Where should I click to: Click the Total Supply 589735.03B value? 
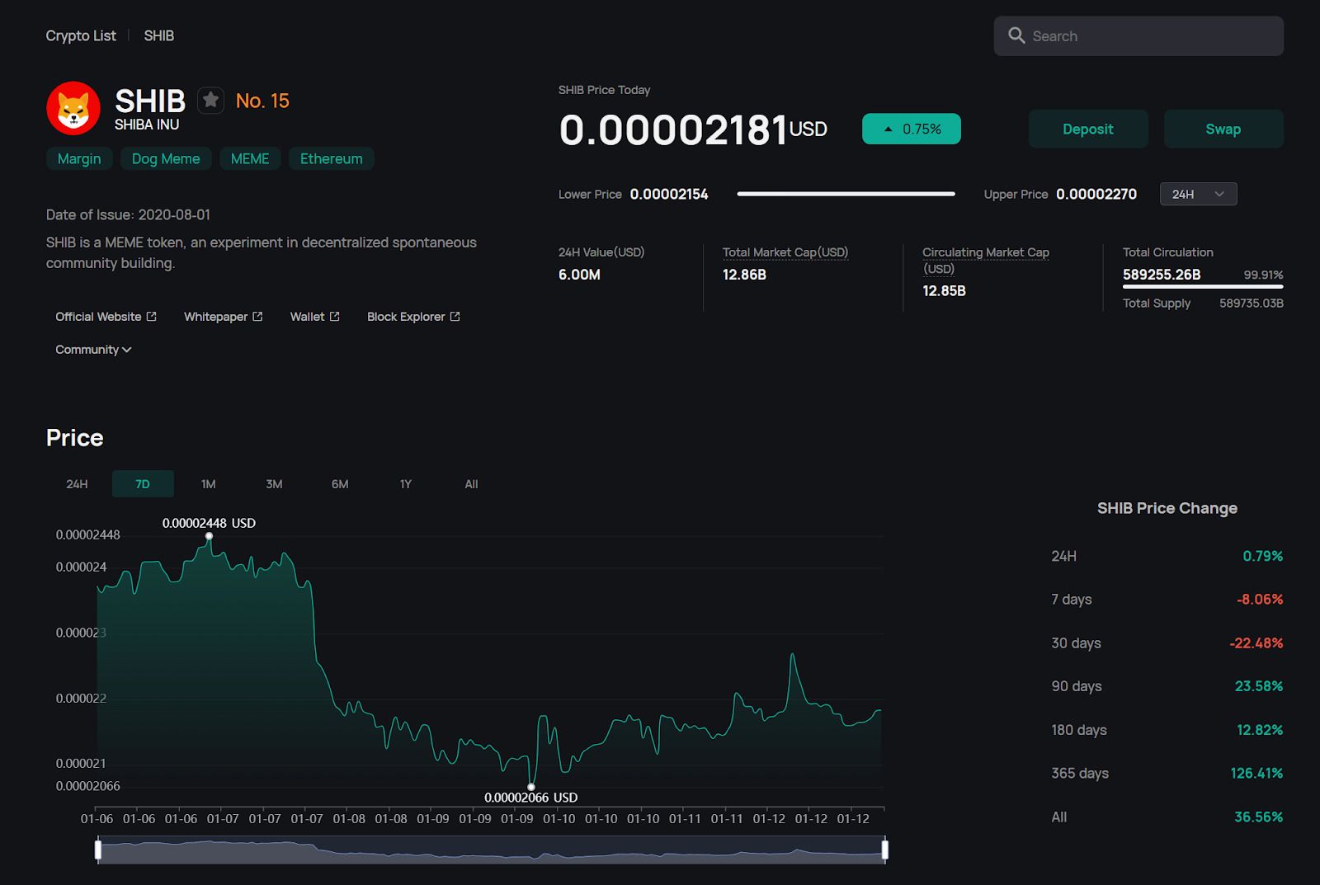(1252, 304)
